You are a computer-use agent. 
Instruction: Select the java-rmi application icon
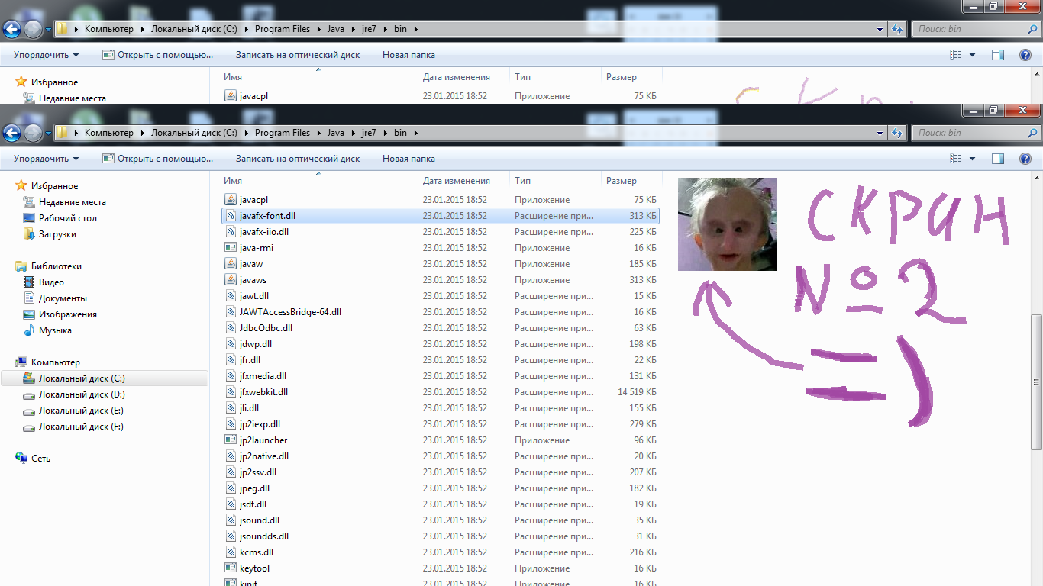(x=231, y=248)
